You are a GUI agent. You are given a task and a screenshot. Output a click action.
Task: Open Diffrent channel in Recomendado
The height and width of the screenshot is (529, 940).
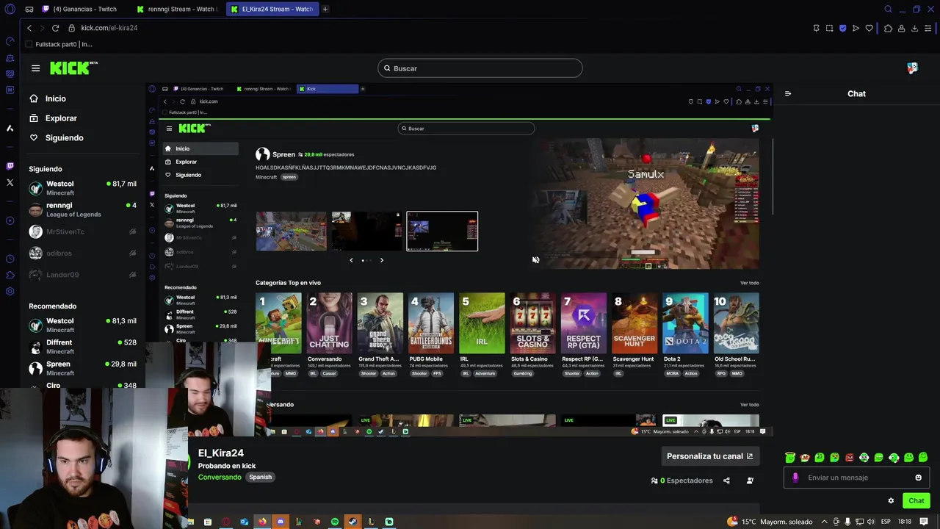pos(82,347)
